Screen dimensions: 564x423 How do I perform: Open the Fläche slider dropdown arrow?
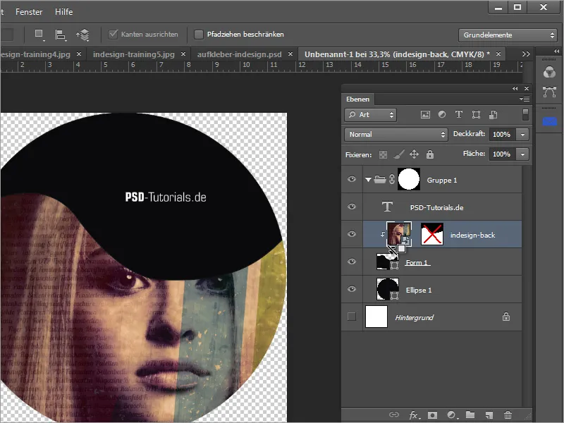click(x=522, y=154)
